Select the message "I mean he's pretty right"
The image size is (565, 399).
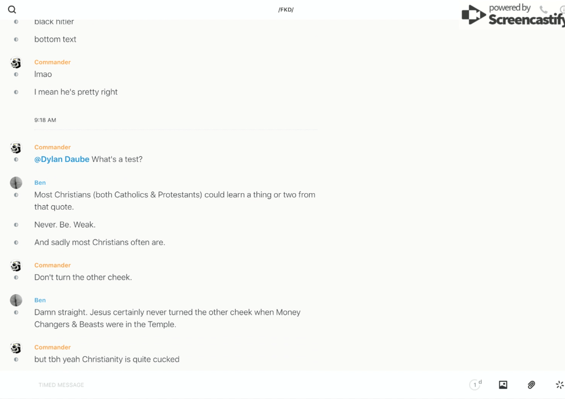click(76, 92)
